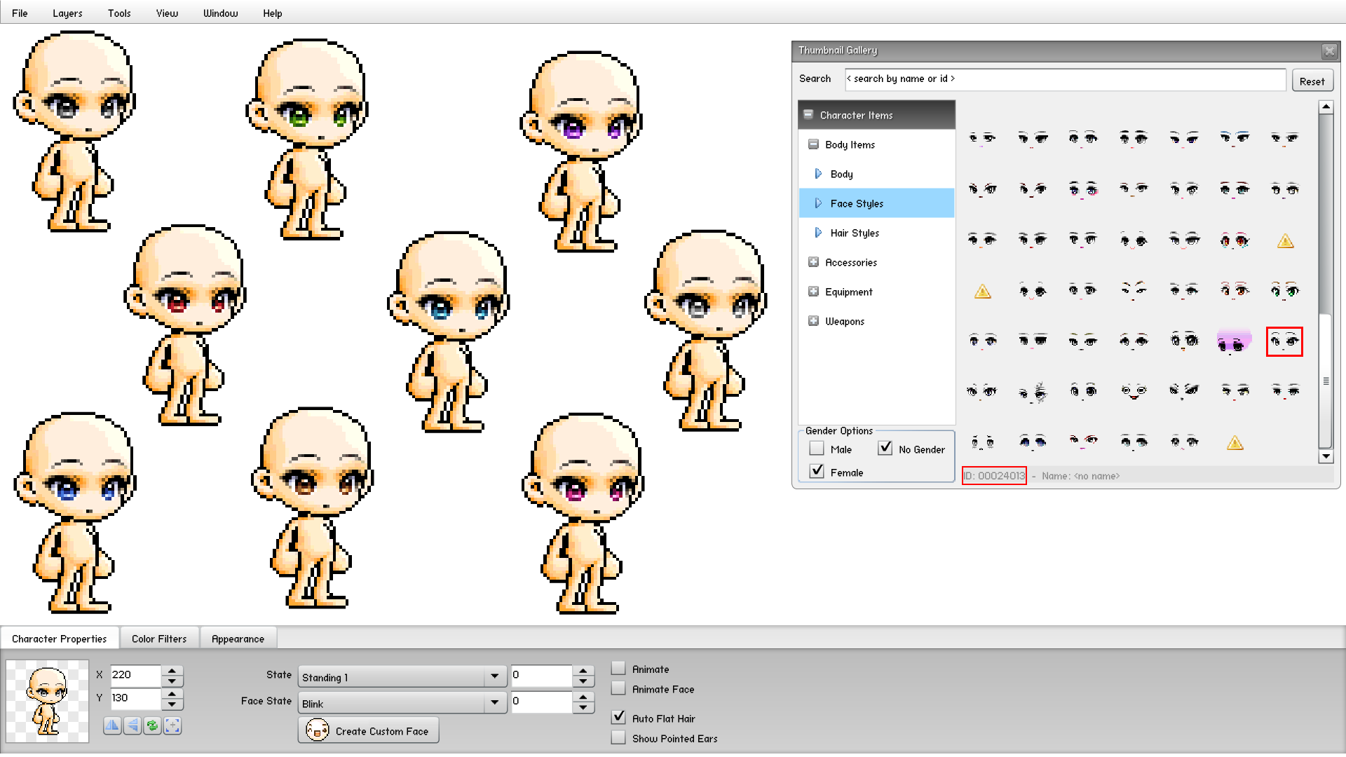Select Face Styles in the item tree
The image size is (1346, 757).
pos(876,203)
